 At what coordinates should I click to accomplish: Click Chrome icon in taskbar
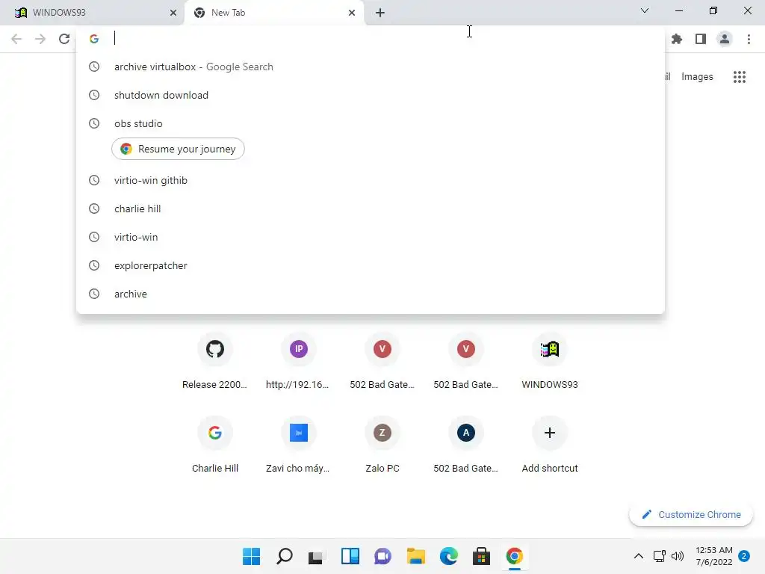click(514, 556)
